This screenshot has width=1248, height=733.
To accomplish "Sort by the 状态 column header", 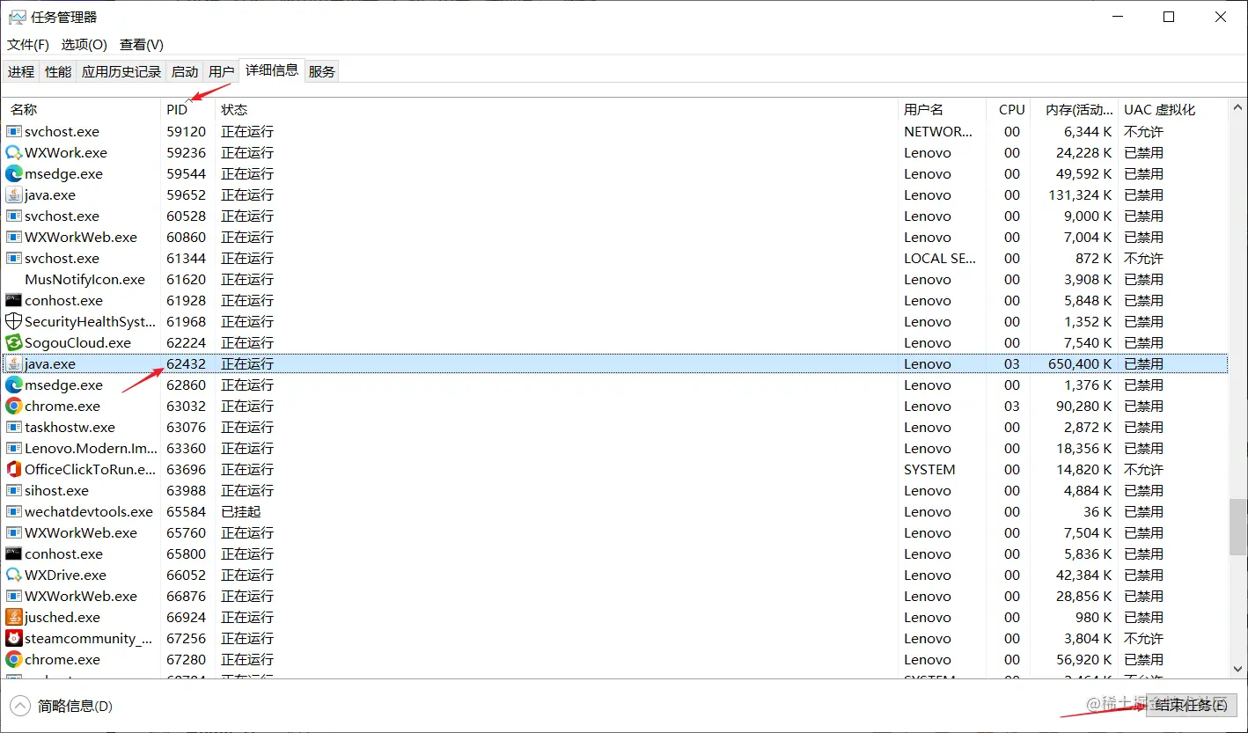I will point(556,109).
